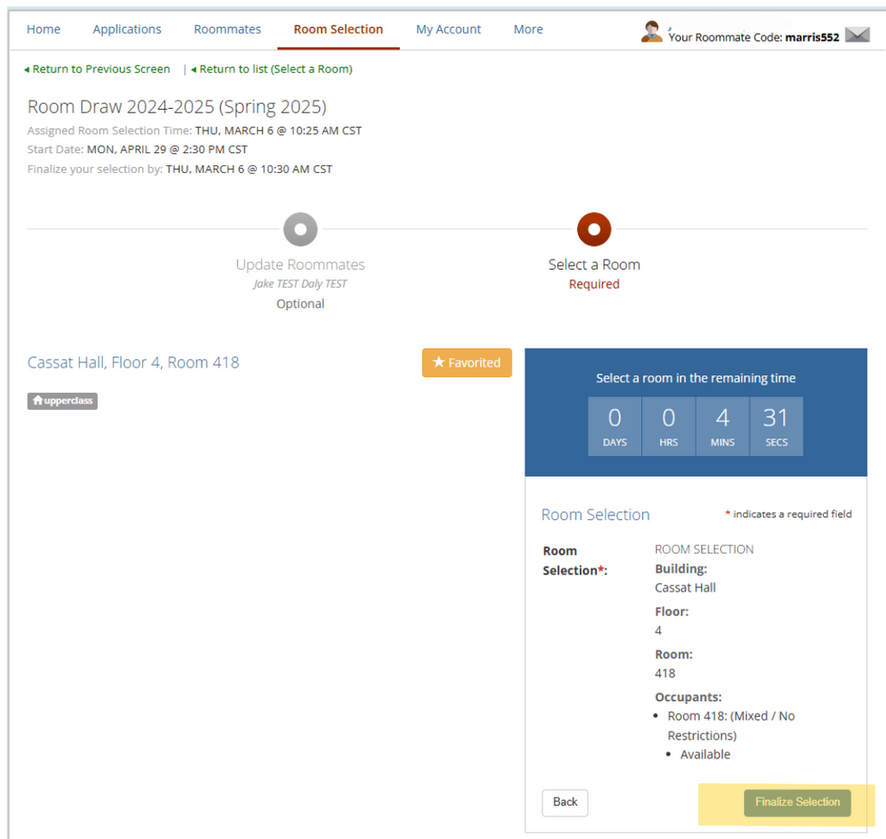The width and height of the screenshot is (886, 839).
Task: Open the My Account tab
Action: click(448, 29)
